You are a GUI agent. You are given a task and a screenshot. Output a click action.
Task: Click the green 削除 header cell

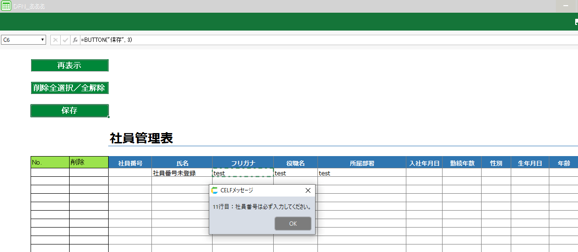tap(89, 163)
